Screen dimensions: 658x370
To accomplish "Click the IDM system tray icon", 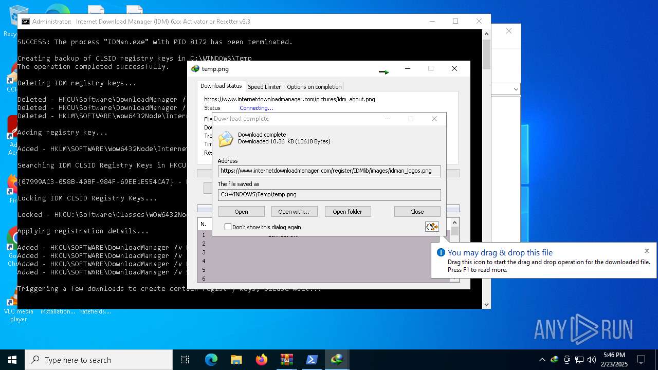I will tap(555, 360).
